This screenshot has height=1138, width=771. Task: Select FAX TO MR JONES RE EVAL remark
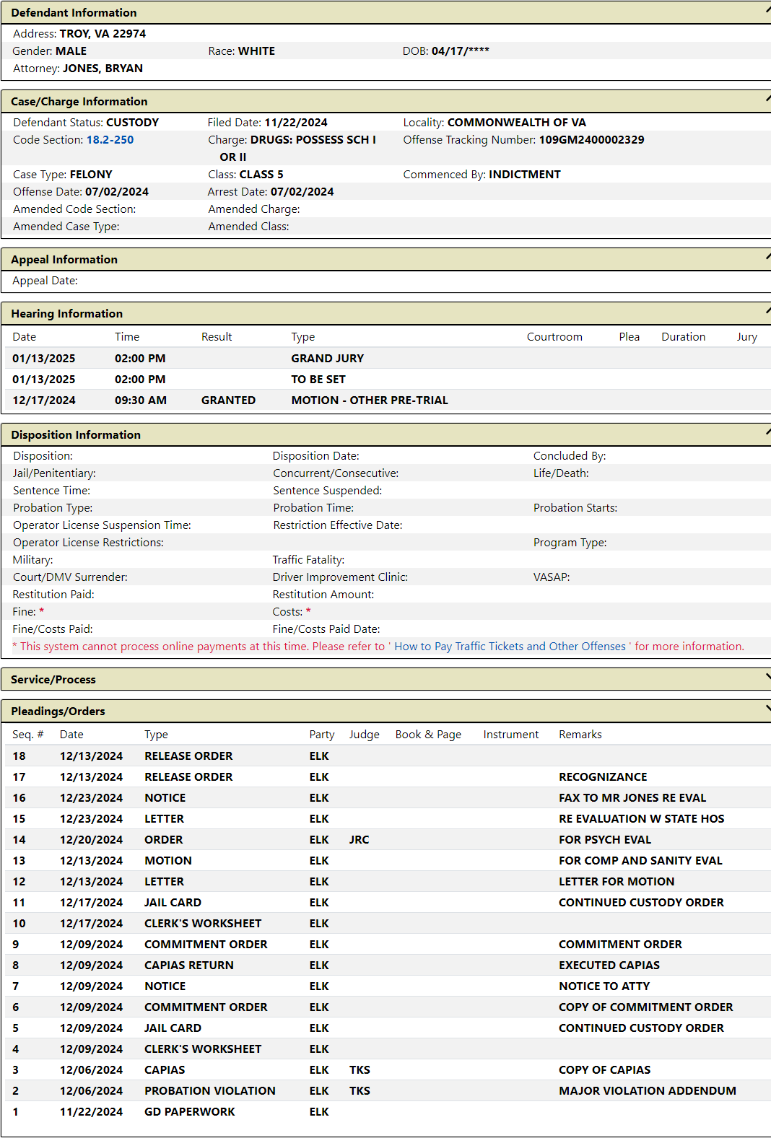(632, 798)
